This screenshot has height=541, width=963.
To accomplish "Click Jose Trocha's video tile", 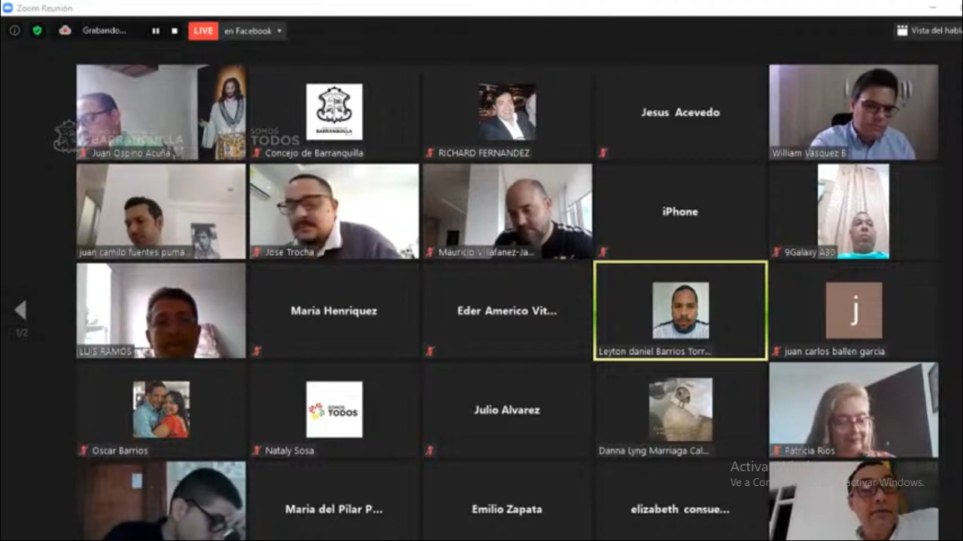I will 334,211.
